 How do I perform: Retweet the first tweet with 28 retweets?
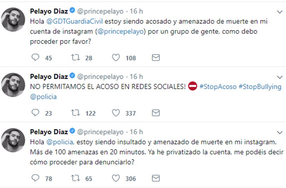75,58
